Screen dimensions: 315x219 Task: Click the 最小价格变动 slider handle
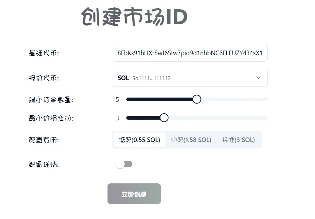point(164,118)
